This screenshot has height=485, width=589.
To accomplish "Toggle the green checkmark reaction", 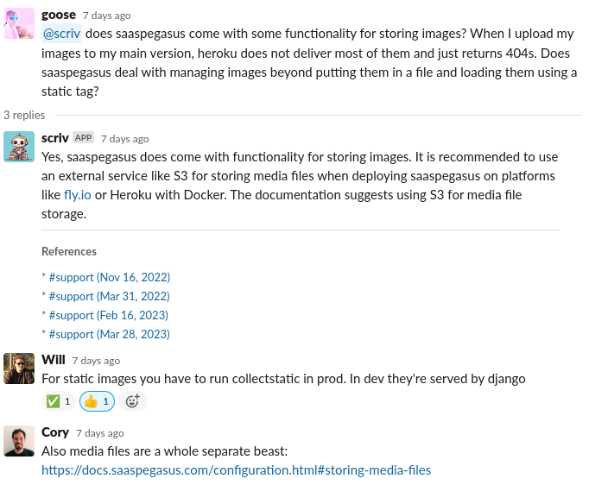I will [58, 401].
